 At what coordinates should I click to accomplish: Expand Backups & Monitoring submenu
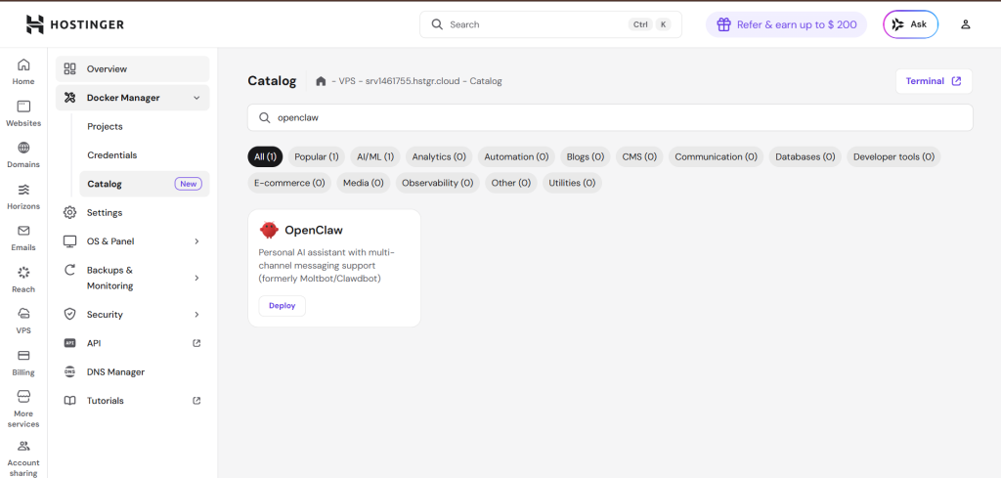click(x=196, y=278)
